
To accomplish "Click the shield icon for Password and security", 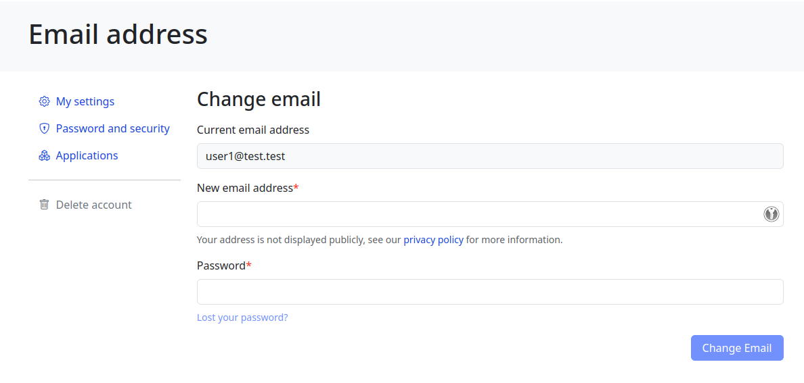I will 45,128.
